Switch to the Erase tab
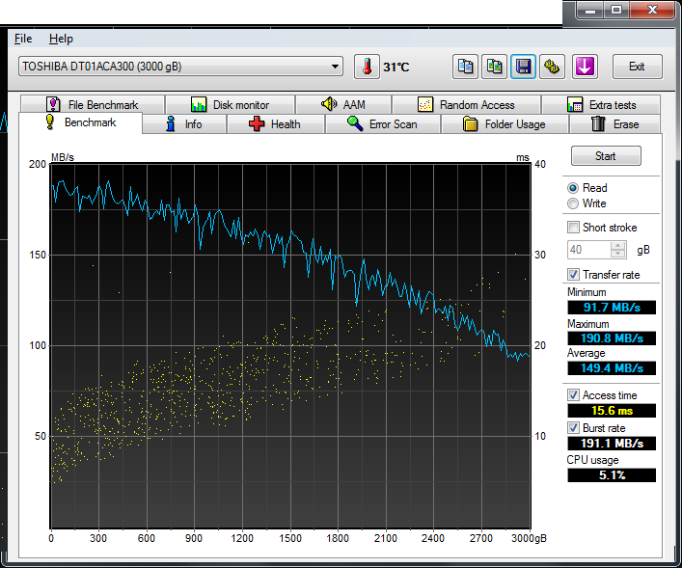 [614, 124]
